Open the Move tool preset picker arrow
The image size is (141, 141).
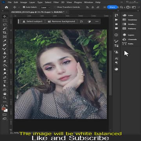point(19,7)
